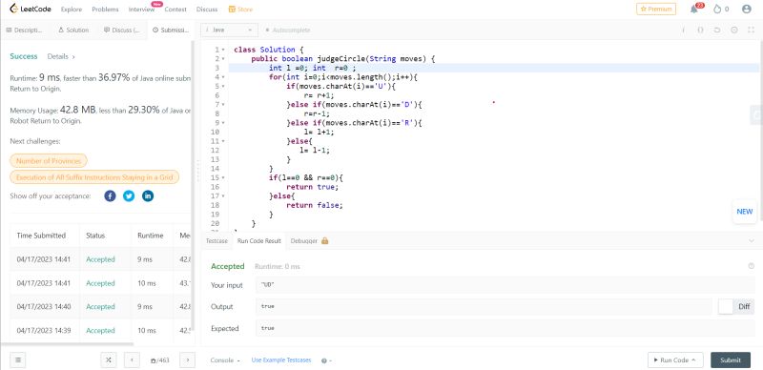Toggle the Diff switch

tap(726, 307)
